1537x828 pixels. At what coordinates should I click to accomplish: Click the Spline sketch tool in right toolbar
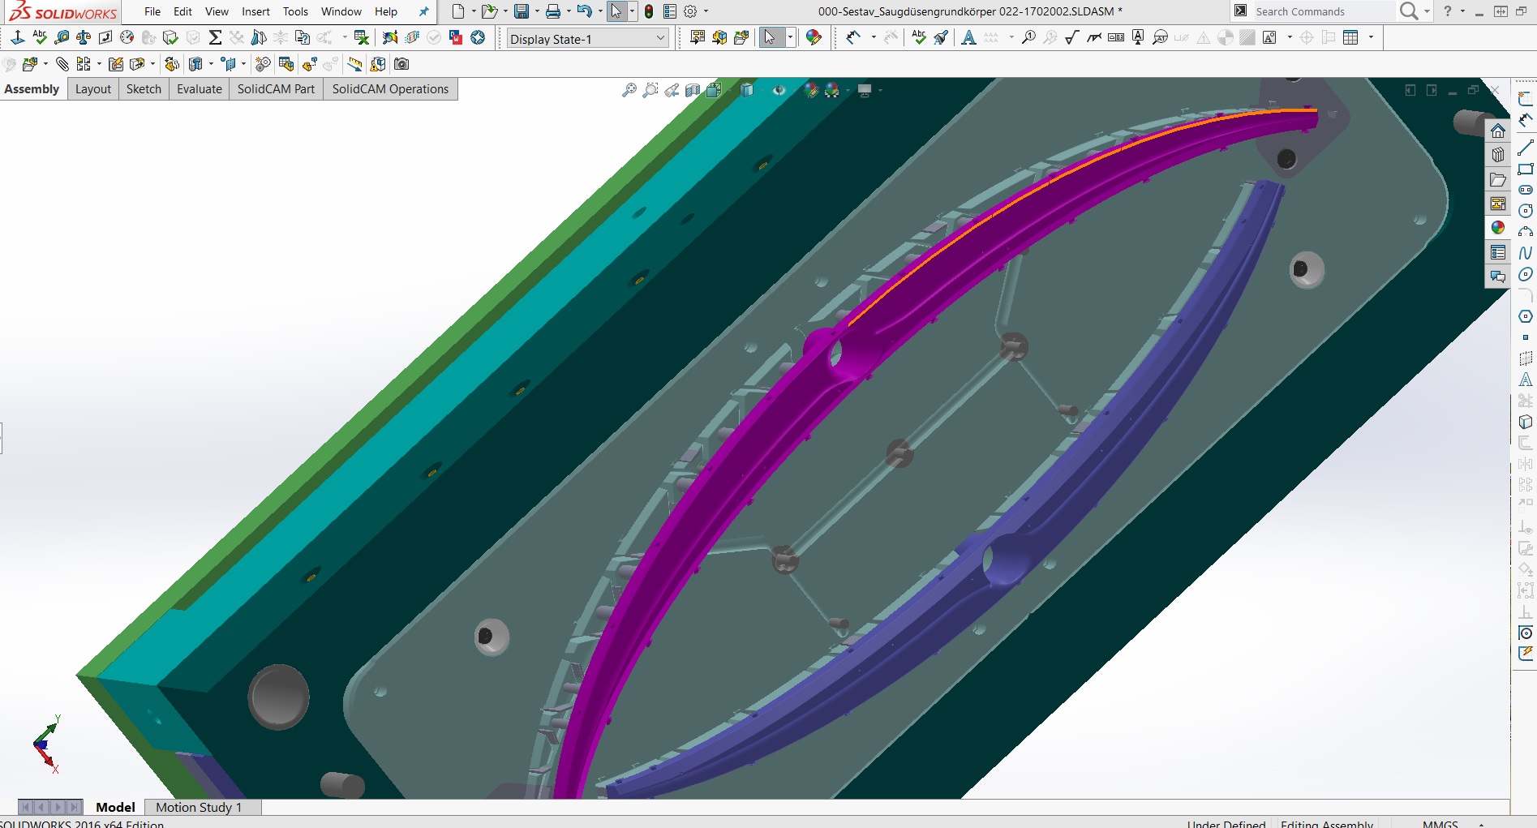point(1526,253)
